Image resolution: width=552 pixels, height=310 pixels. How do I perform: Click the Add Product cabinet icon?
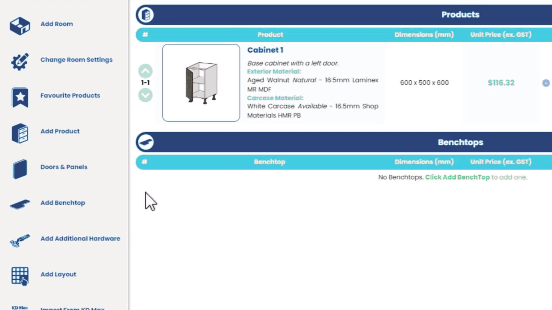20,133
